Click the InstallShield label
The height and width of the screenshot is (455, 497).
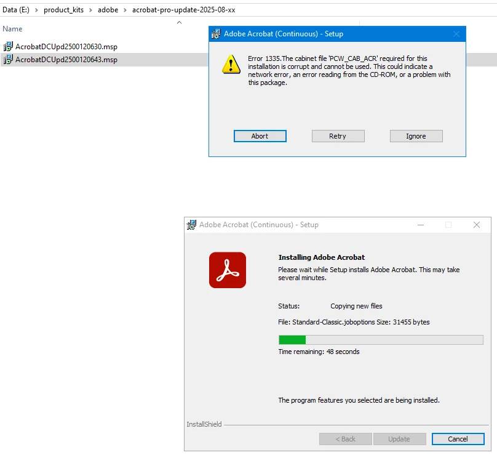[x=204, y=424]
